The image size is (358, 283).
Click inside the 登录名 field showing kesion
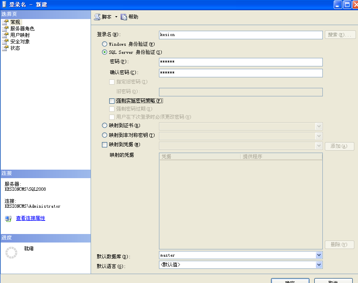[239, 34]
